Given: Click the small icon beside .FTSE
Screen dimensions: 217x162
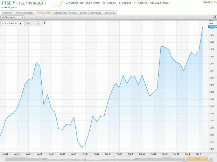Looking at the screenshot, I should click(x=14, y=2).
